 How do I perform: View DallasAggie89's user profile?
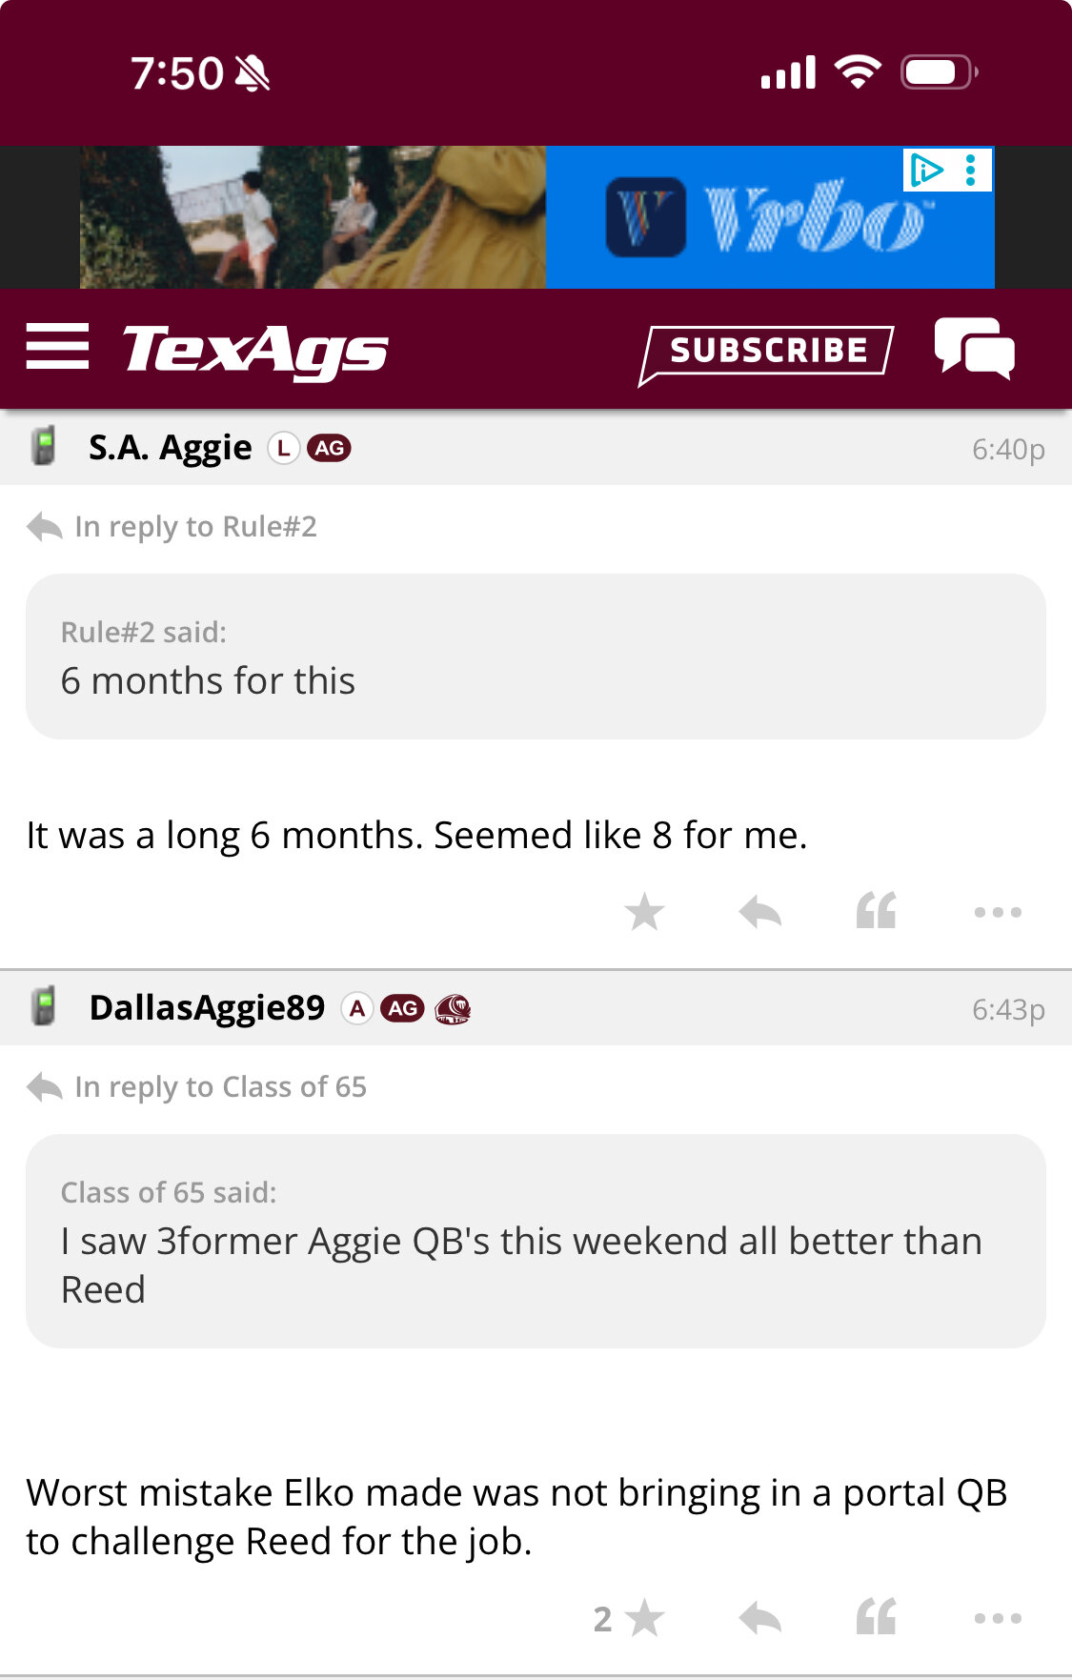(x=207, y=1007)
